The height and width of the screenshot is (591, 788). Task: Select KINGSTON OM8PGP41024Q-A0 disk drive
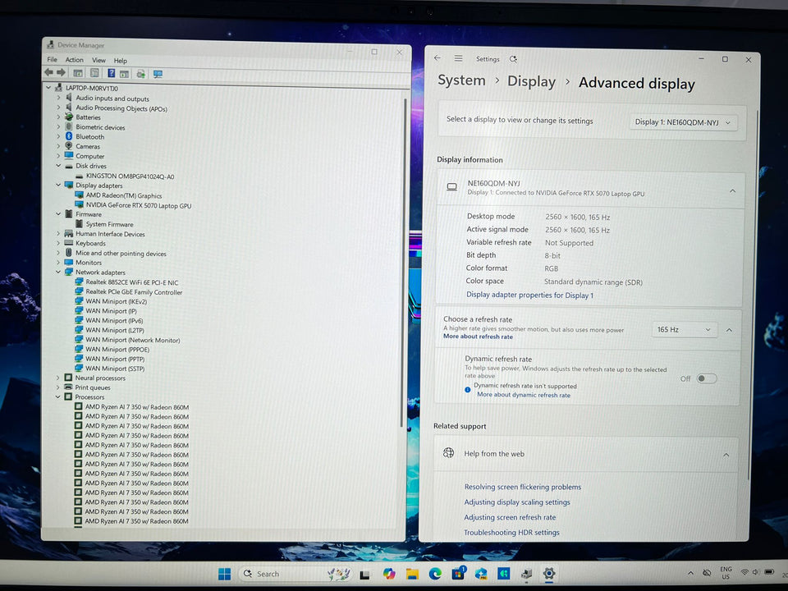coord(130,176)
